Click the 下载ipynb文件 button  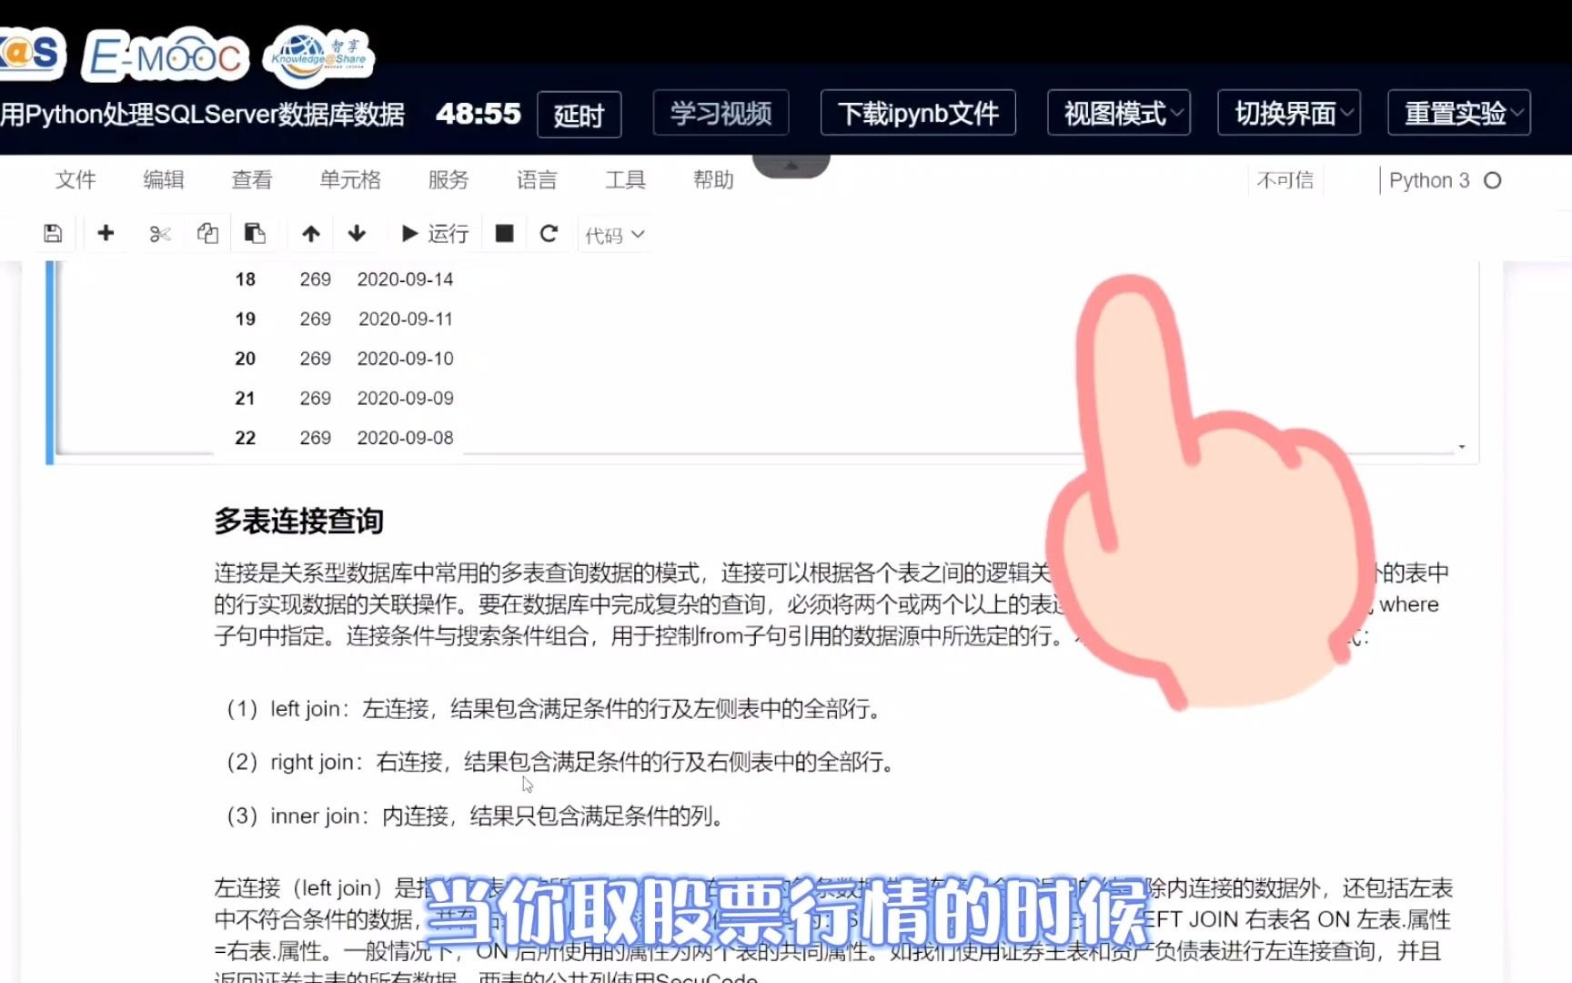click(x=917, y=113)
